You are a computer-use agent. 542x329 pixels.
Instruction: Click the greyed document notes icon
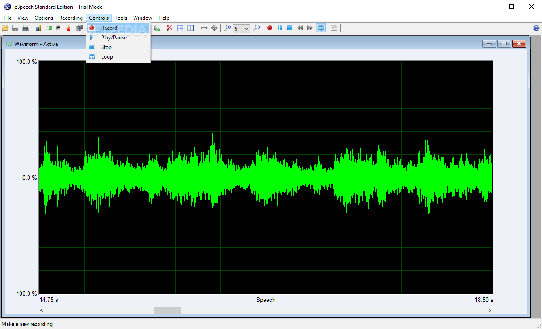pos(334,28)
